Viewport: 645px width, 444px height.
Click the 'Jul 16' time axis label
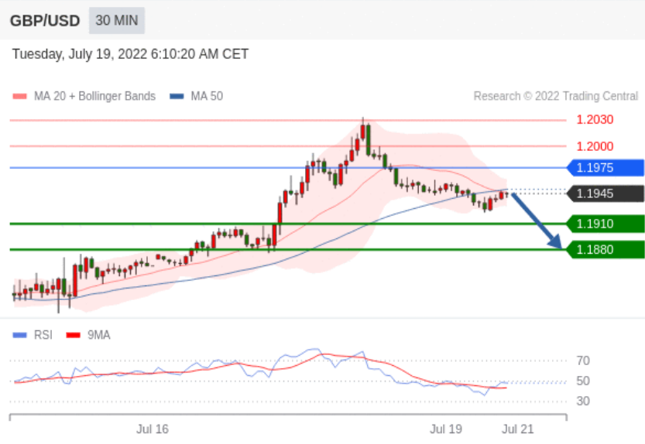coord(153,429)
